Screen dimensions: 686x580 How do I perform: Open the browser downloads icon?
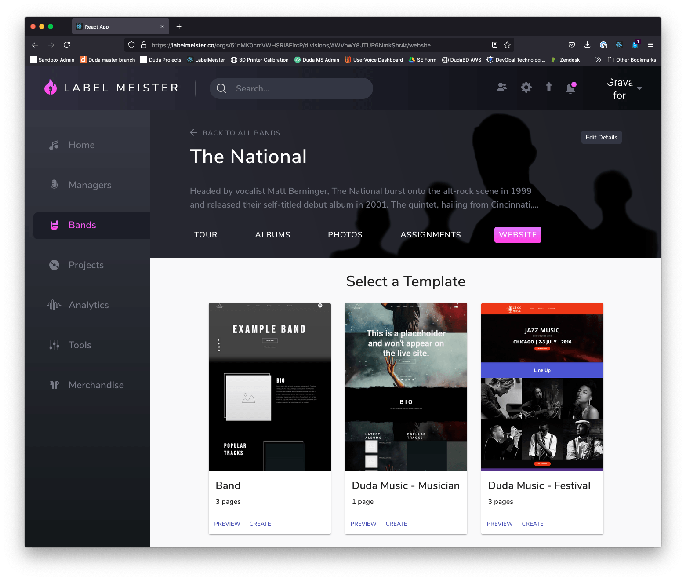tap(587, 45)
